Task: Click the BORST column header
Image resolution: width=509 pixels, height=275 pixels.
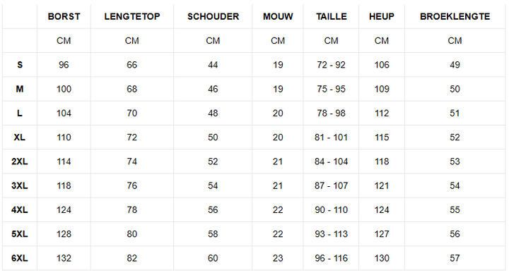Action: click(64, 16)
